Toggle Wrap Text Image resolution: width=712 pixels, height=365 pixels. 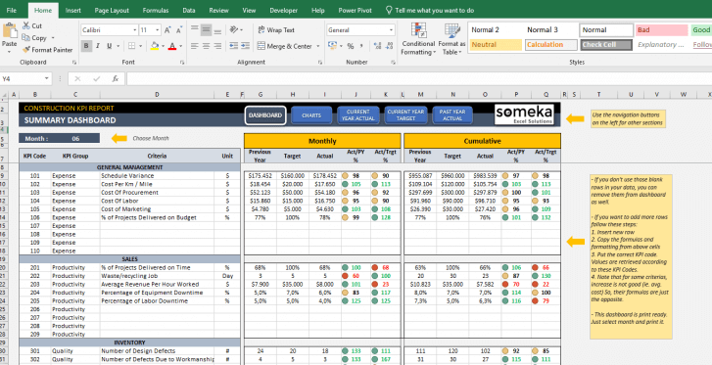[x=276, y=30]
